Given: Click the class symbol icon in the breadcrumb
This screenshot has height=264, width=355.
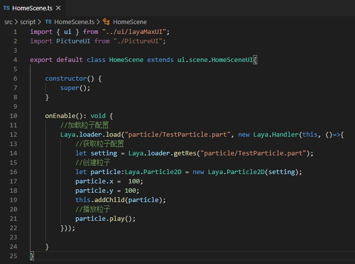Looking at the screenshot, I should click(106, 22).
